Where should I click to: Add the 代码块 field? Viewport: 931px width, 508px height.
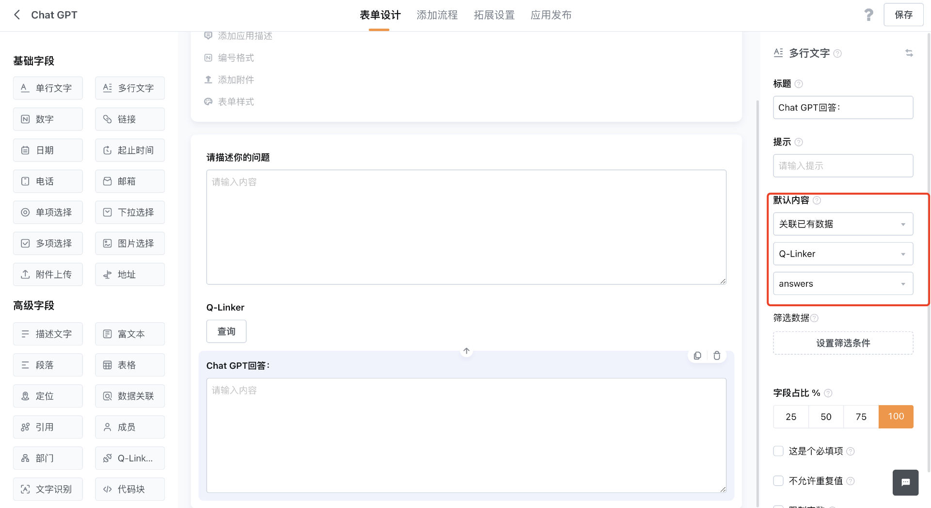pyautogui.click(x=130, y=489)
